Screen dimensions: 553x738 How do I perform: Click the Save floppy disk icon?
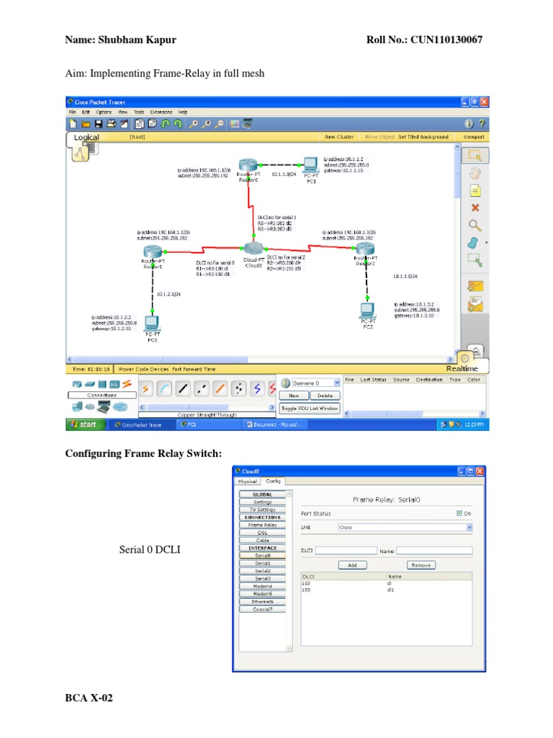click(98, 124)
